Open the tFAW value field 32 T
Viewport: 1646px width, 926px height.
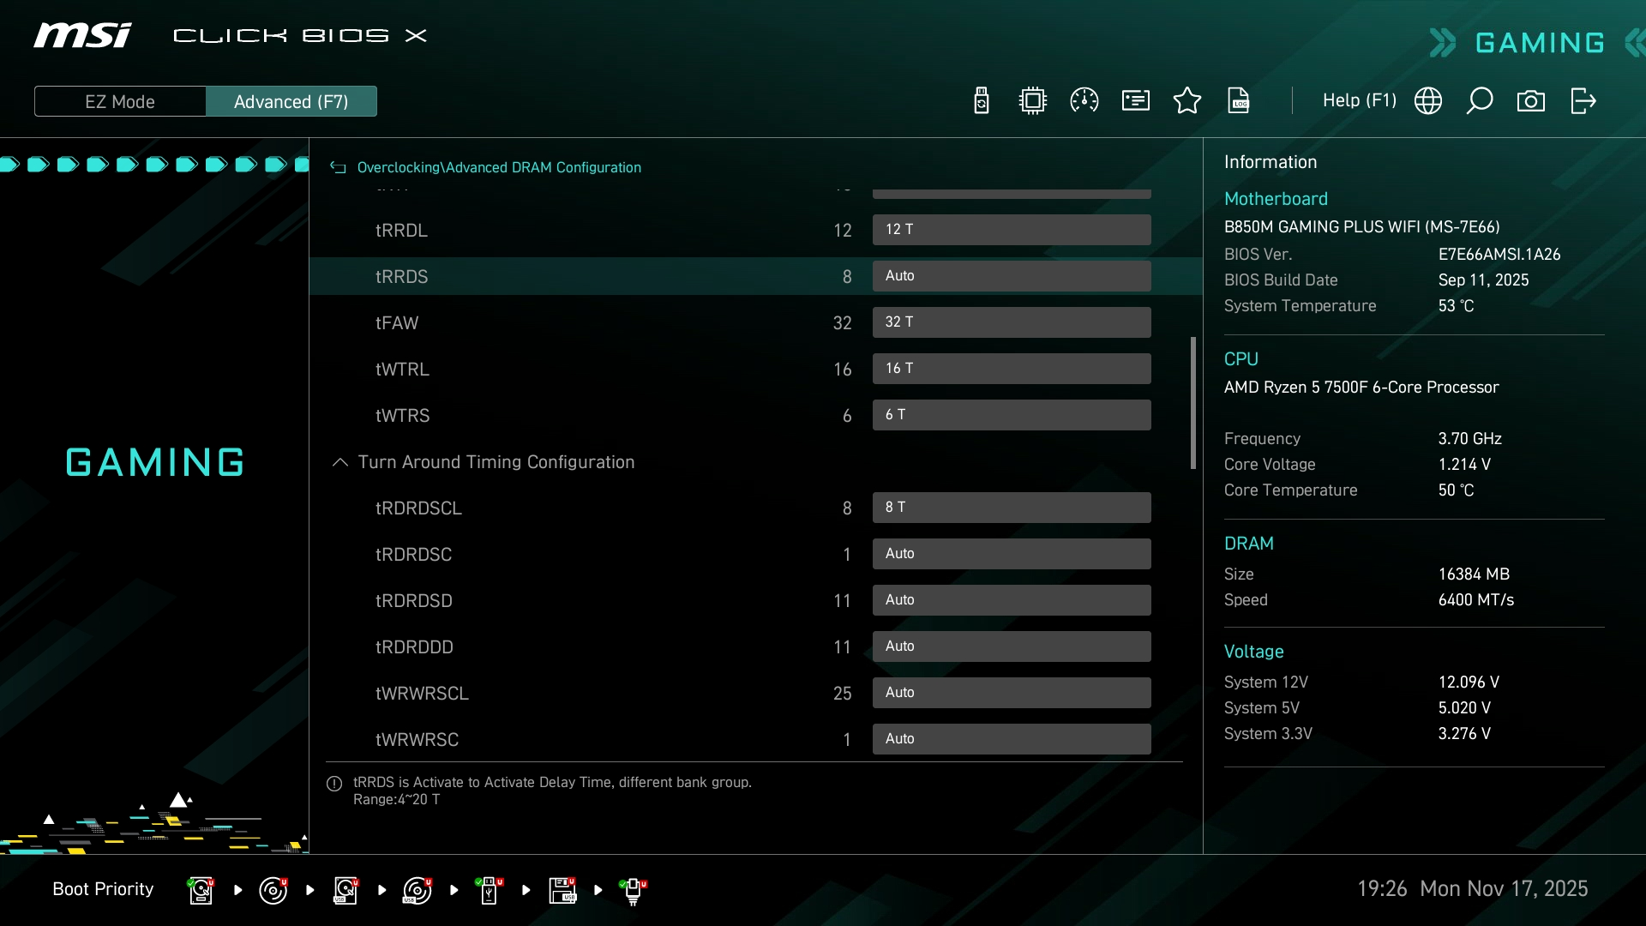tap(1012, 322)
